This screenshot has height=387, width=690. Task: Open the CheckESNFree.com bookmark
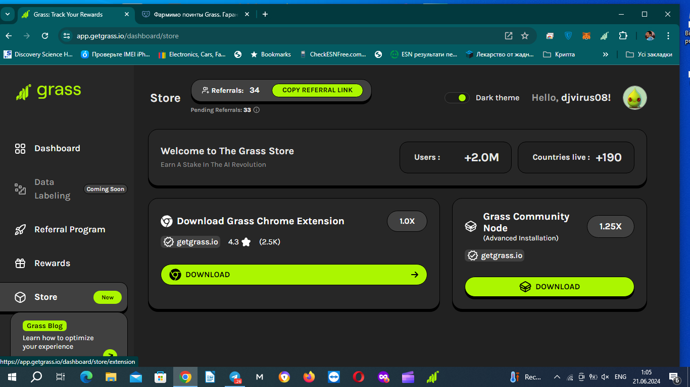coord(333,54)
